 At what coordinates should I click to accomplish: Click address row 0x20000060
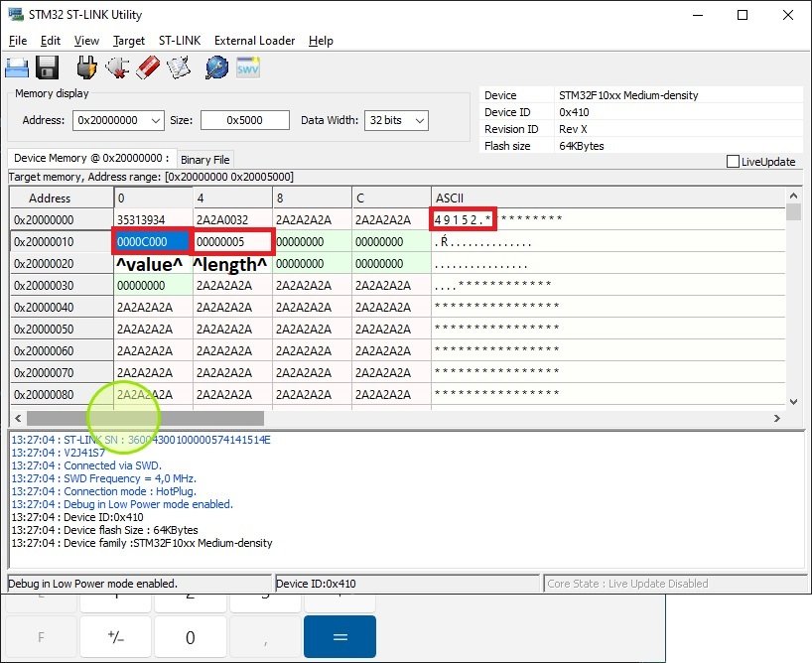62,350
